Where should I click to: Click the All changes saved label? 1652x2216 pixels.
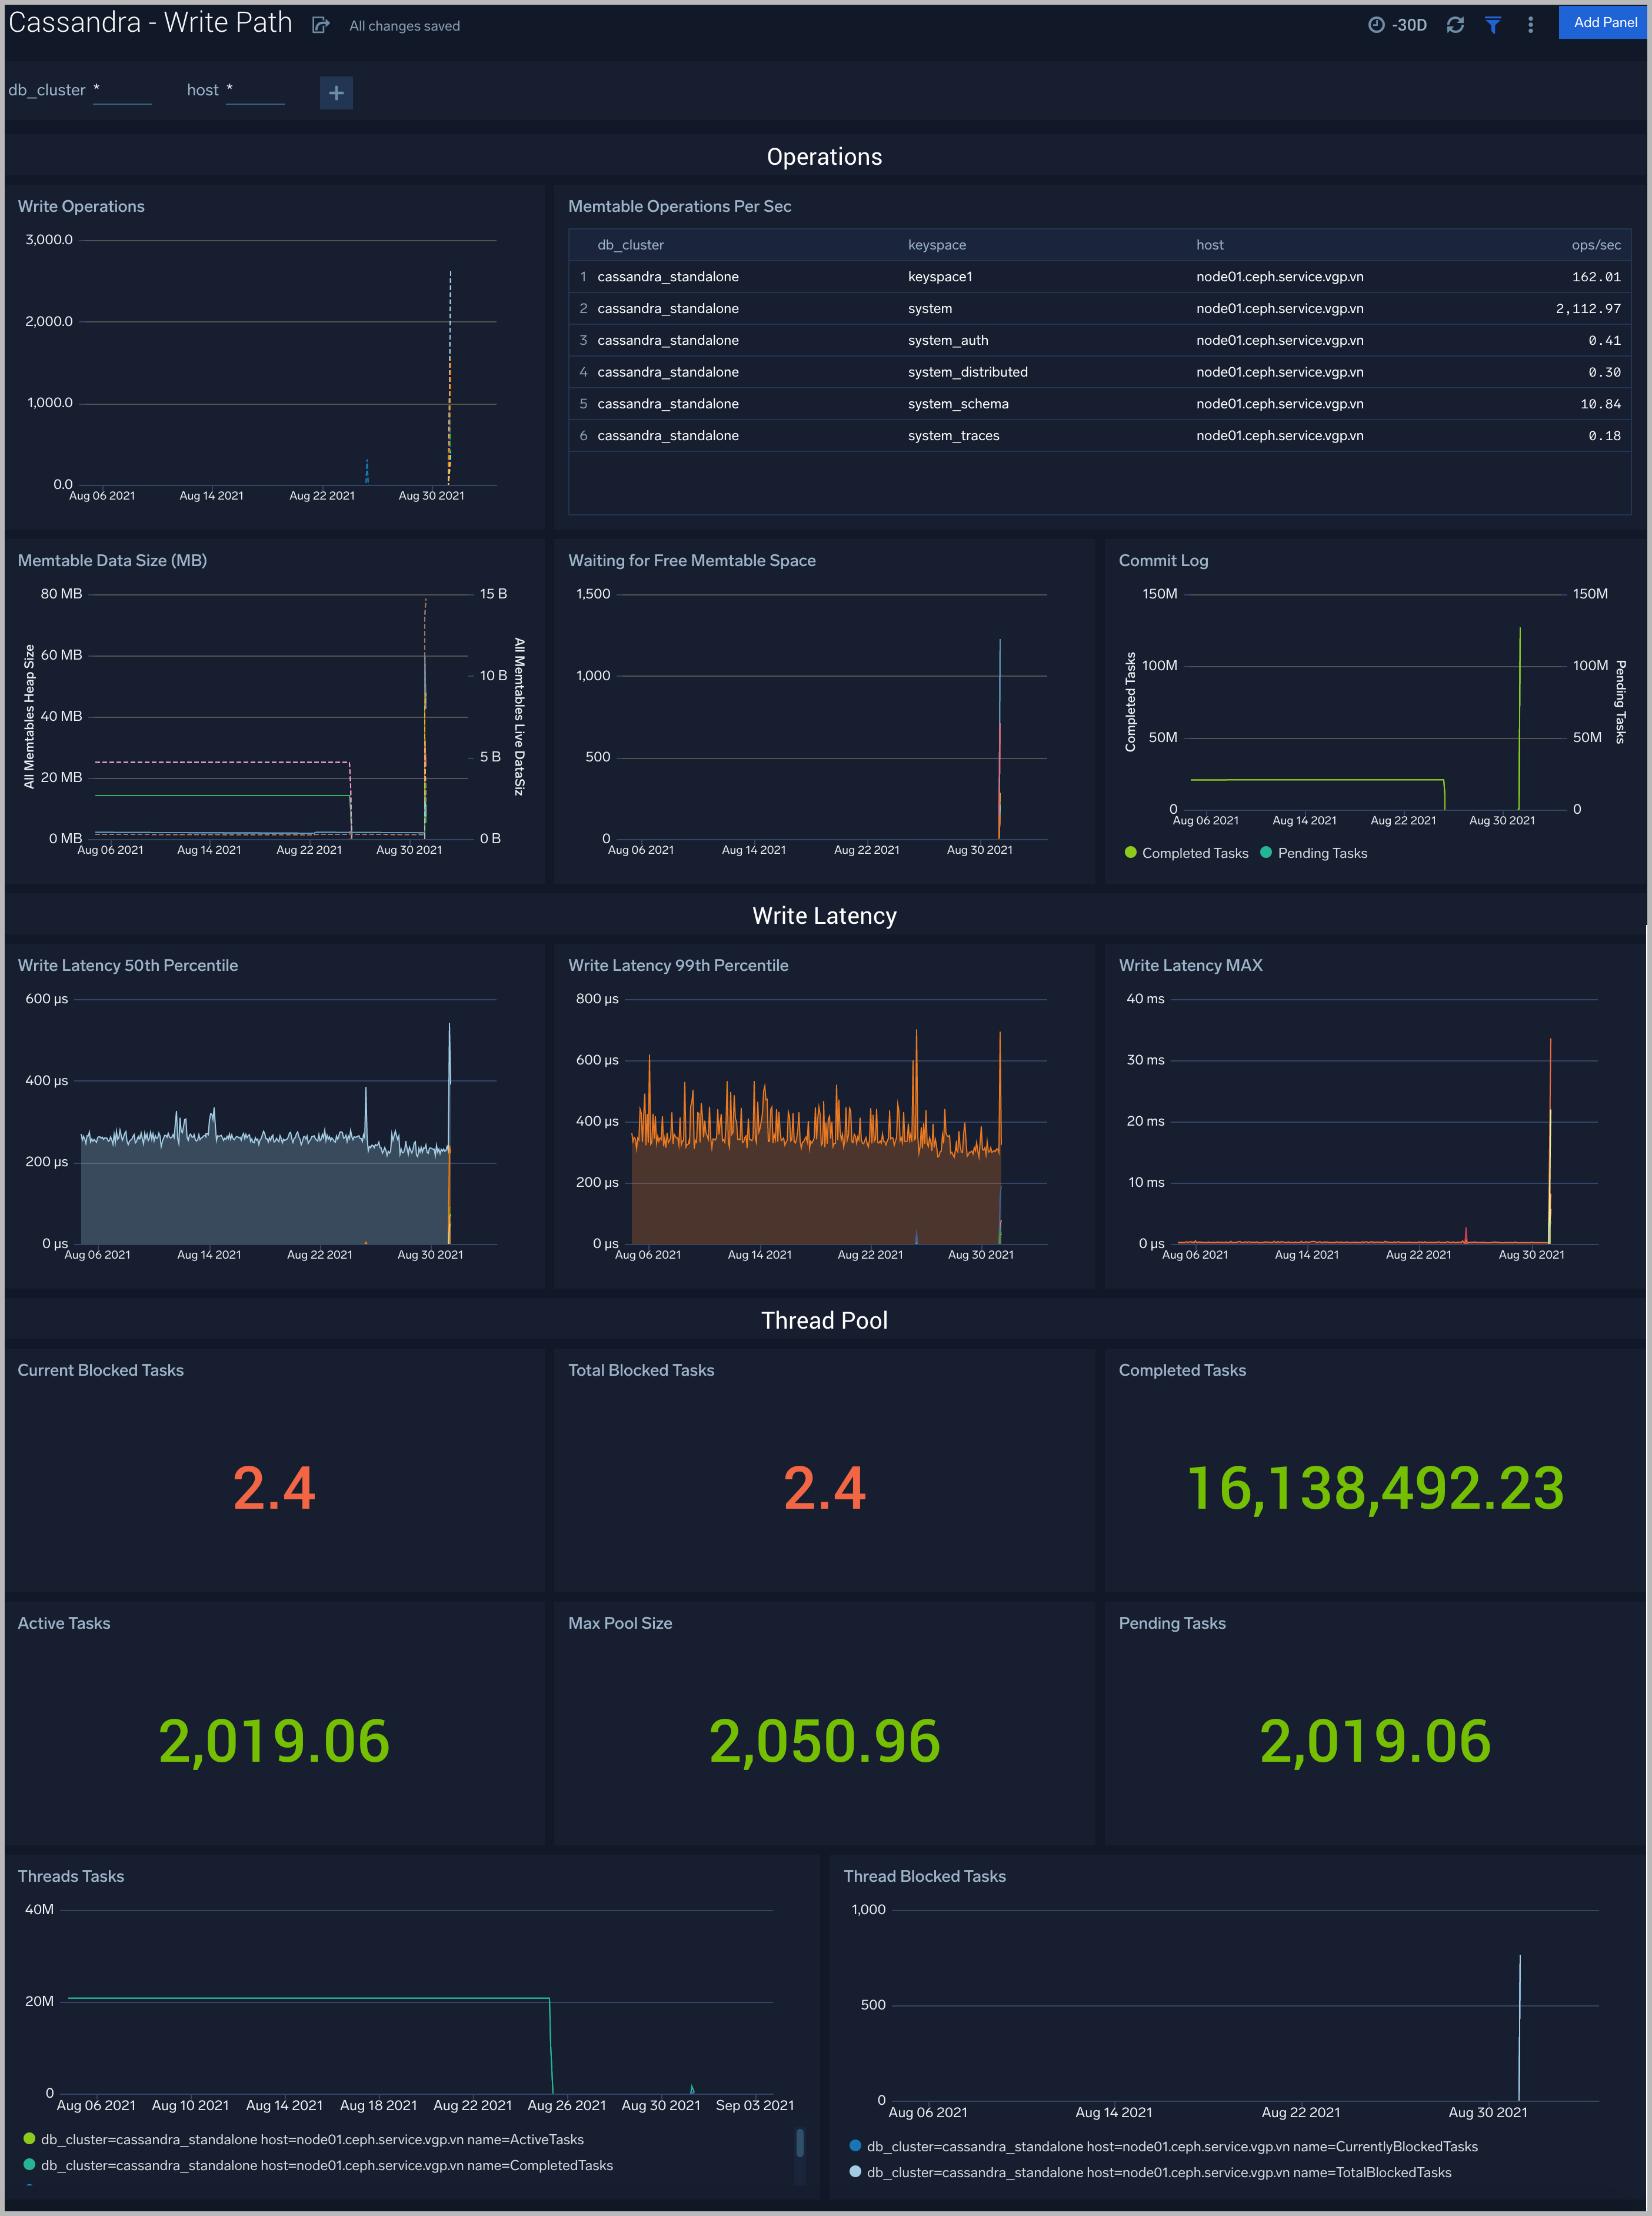point(403,25)
